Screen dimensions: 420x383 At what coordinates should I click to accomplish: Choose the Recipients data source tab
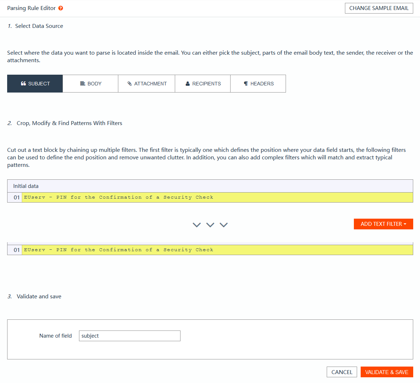coord(203,84)
